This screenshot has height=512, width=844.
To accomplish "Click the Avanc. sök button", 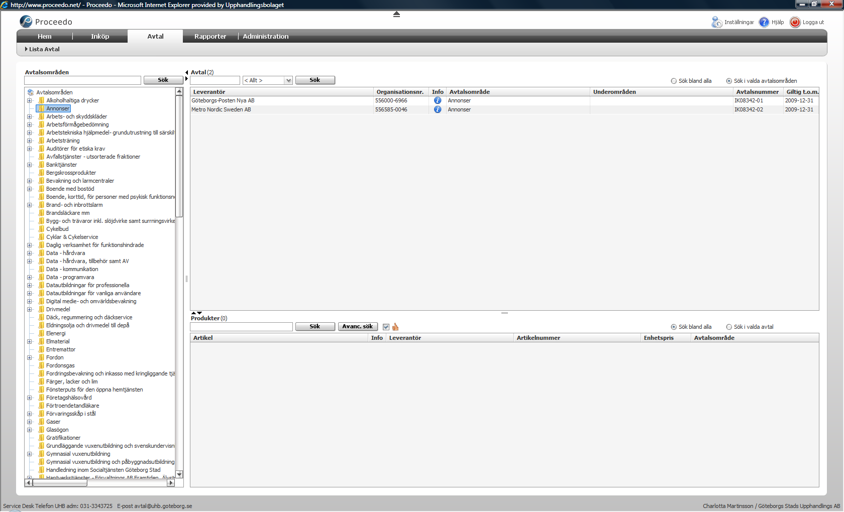I will point(358,327).
